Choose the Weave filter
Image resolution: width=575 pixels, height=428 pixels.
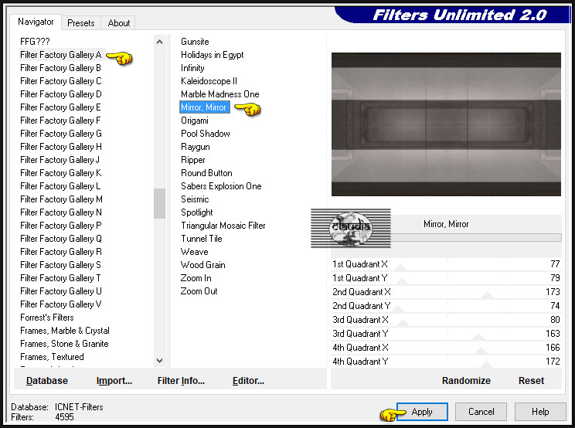point(194,252)
